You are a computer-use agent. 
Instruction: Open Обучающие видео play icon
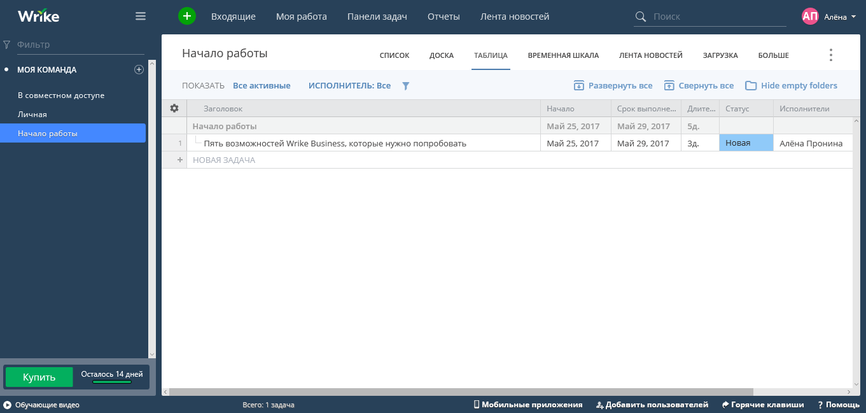coord(8,405)
